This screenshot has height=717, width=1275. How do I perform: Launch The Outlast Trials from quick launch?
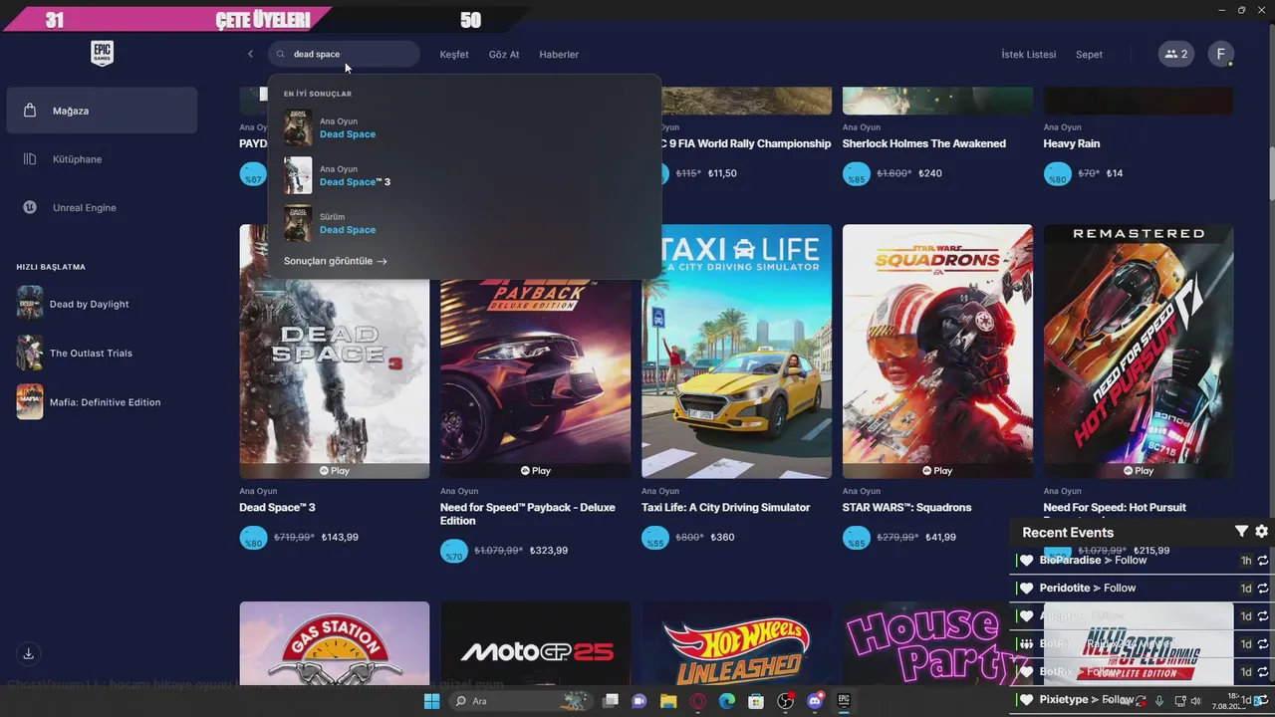102,353
